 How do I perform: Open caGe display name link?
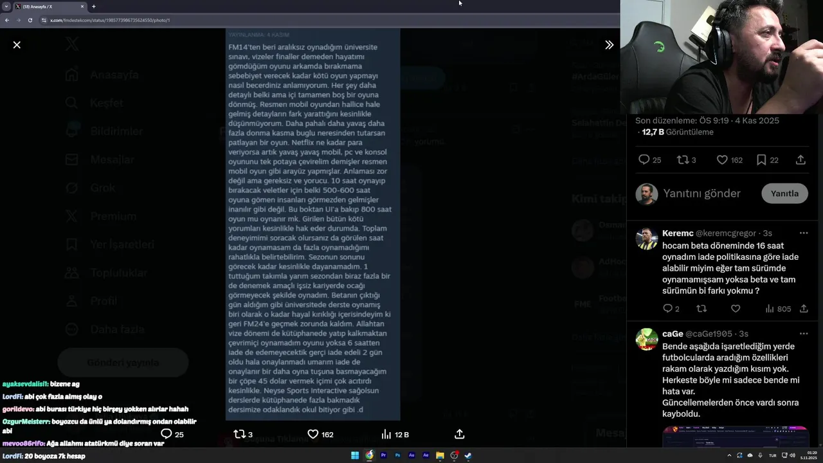pos(673,334)
